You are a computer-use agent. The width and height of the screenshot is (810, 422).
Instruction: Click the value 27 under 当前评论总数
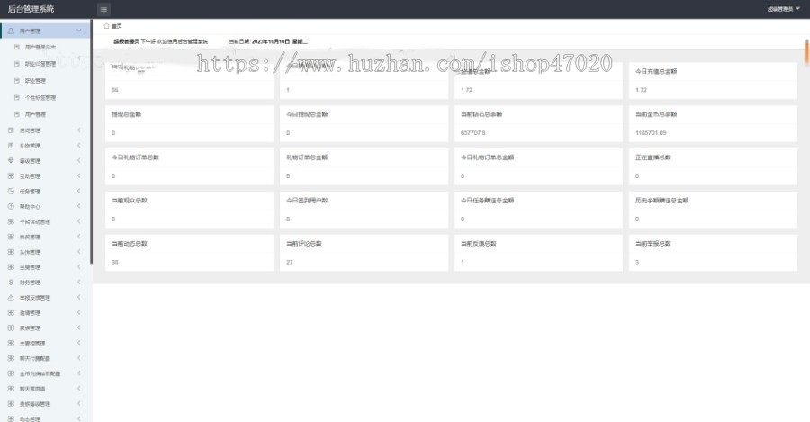pos(289,263)
